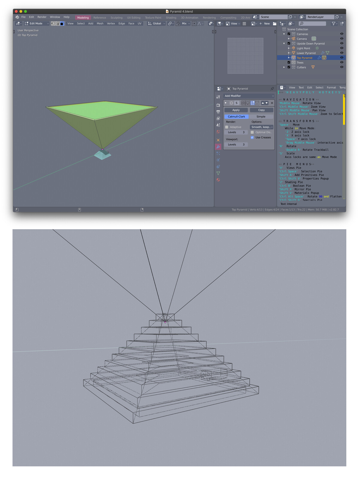Image resolution: width=359 pixels, height=480 pixels.
Task: Click new collection icon in outliner header
Action: [x=342, y=23]
